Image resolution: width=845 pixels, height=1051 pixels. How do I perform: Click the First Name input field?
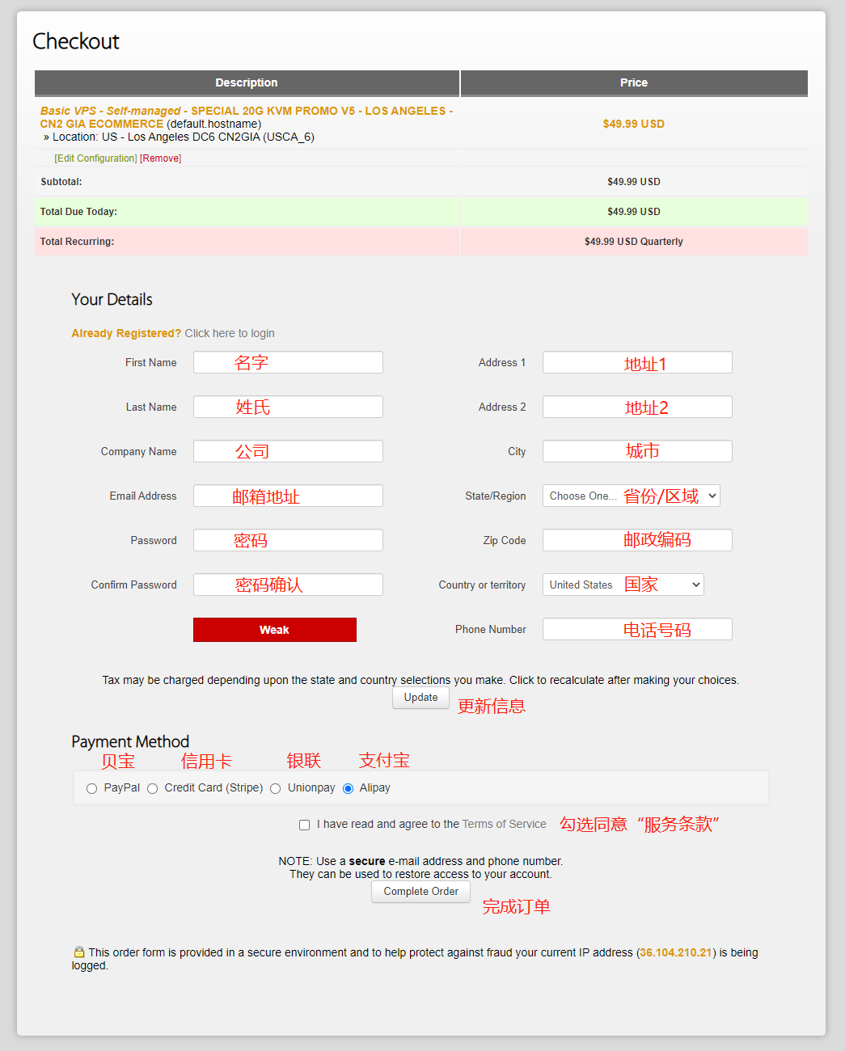288,362
